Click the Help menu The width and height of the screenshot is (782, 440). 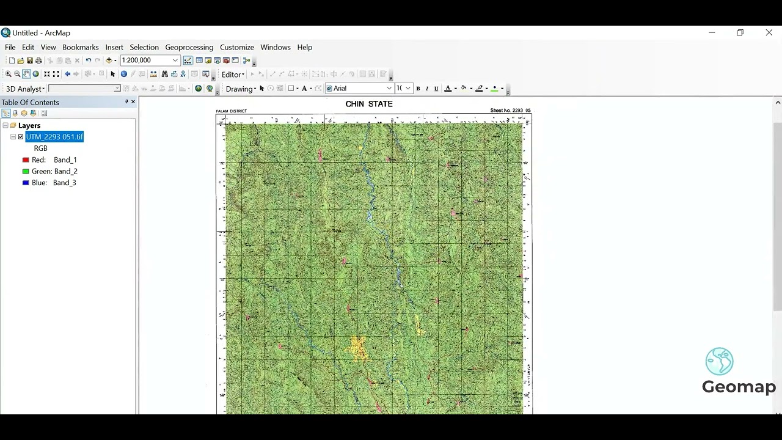click(305, 47)
